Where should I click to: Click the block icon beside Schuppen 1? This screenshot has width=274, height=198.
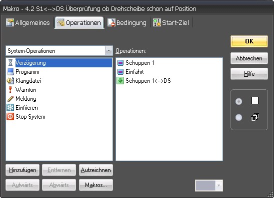point(120,63)
